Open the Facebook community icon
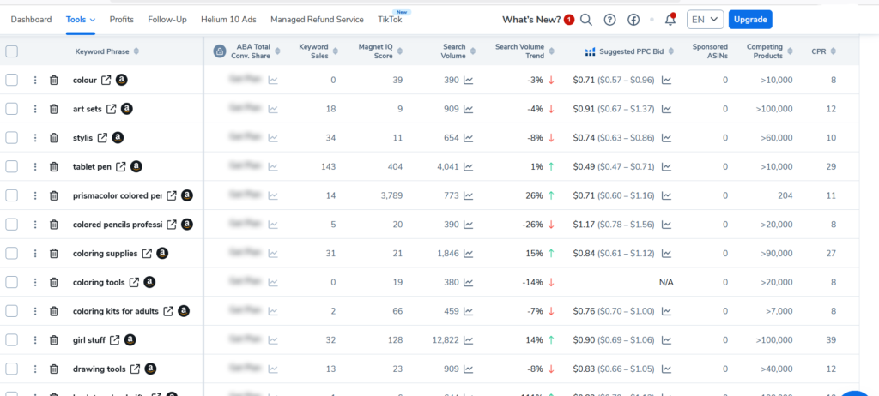 coord(633,20)
